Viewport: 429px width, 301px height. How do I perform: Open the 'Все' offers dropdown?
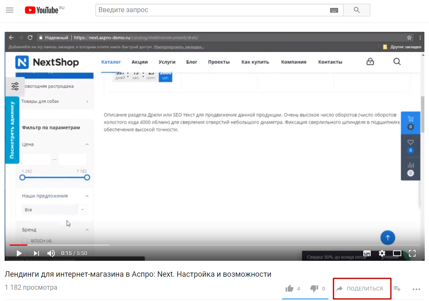pos(54,210)
